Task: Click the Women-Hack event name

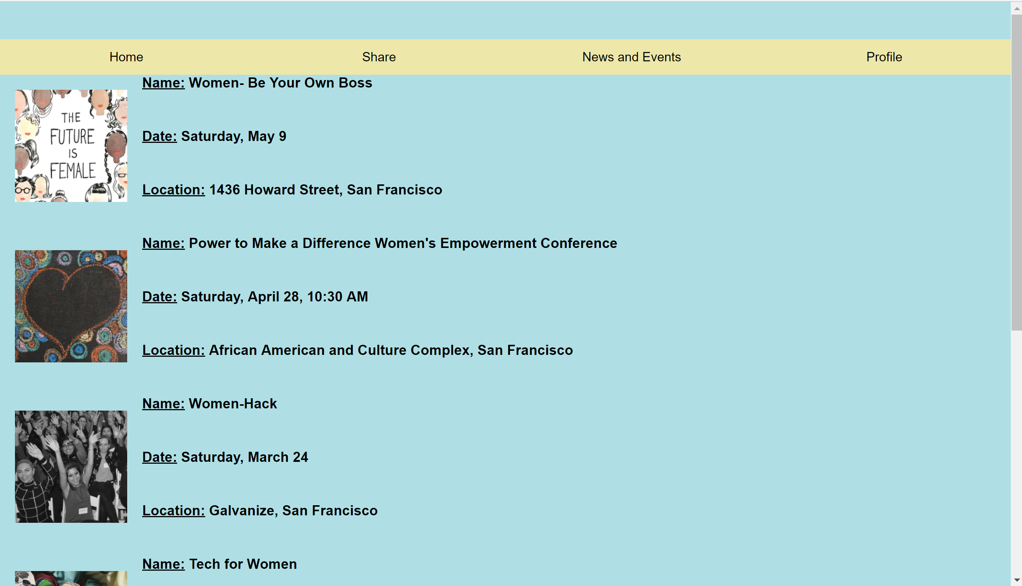Action: click(233, 403)
